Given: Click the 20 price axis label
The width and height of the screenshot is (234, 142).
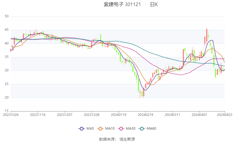Looking at the screenshot, I should (x=7, y=98).
